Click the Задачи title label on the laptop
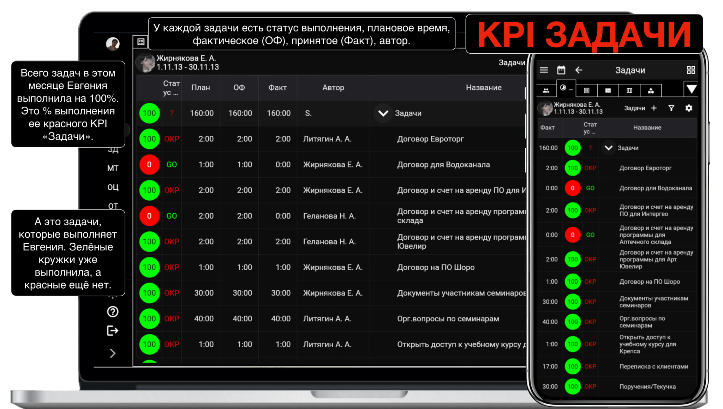The width and height of the screenshot is (723, 409). point(512,63)
